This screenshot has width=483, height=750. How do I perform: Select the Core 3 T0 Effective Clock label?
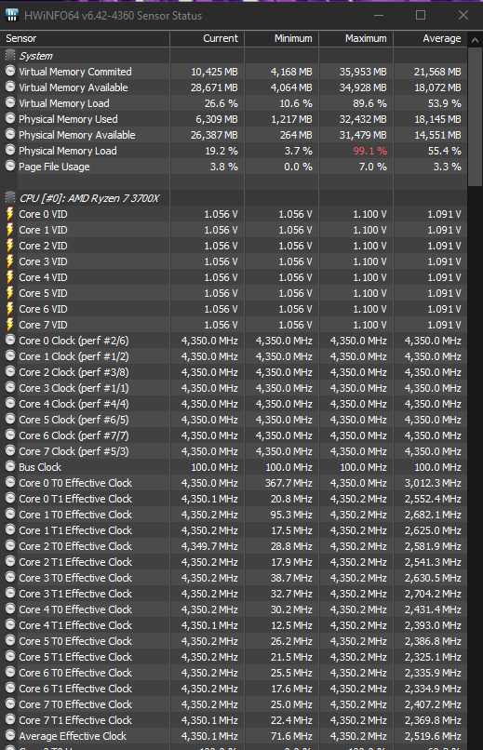(75, 577)
